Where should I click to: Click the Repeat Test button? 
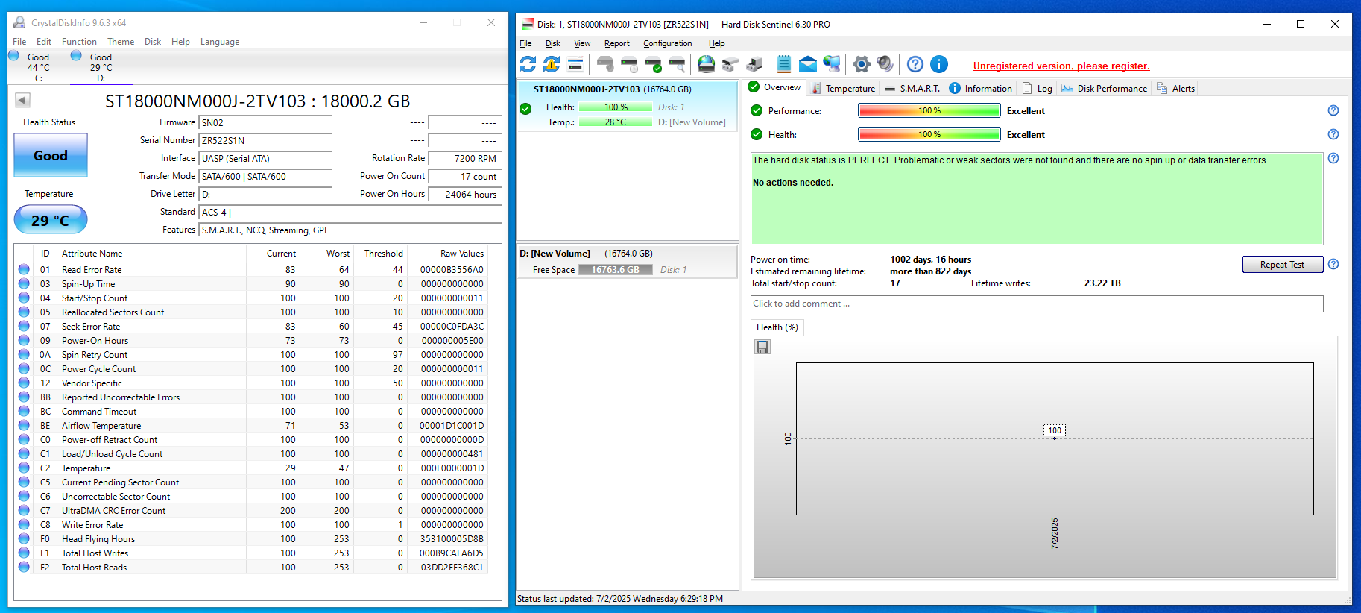tap(1282, 264)
